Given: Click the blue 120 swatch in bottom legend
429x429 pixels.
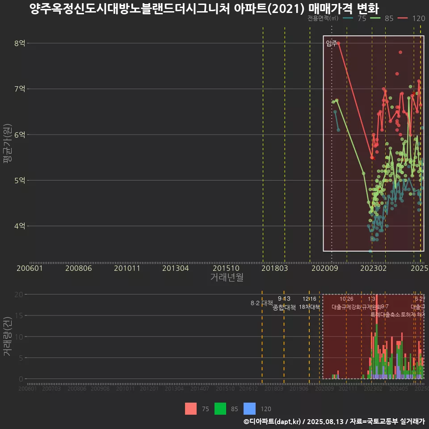Looking at the screenshot, I should coord(249,409).
